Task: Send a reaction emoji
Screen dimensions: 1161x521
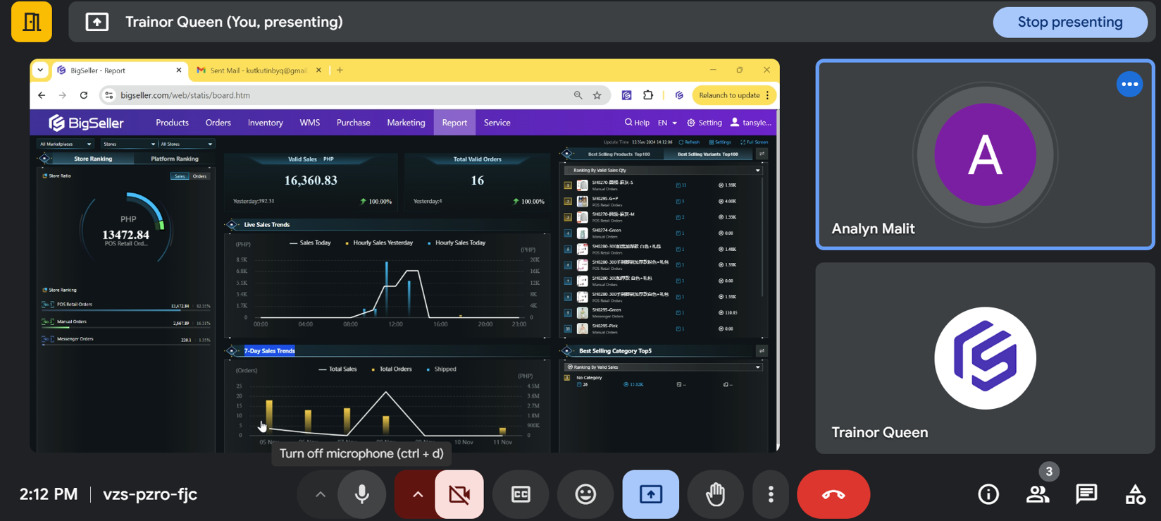Action: click(x=585, y=494)
